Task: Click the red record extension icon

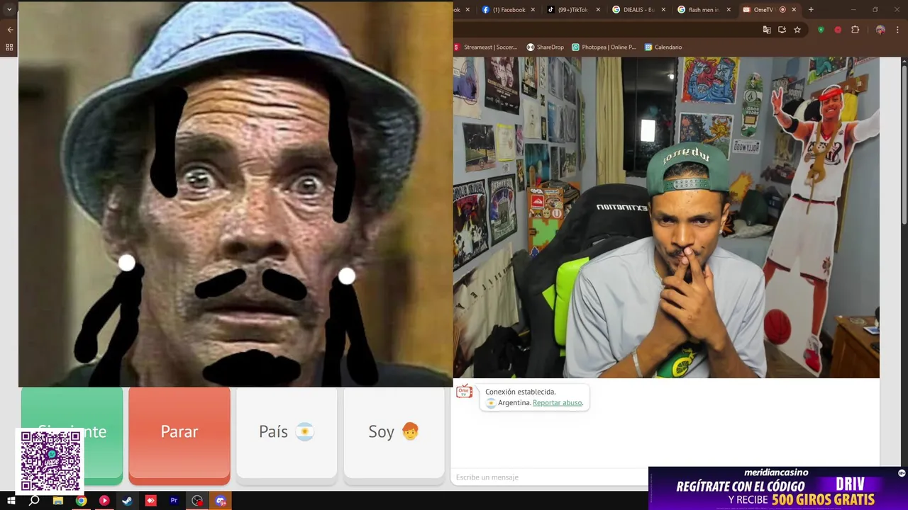Action: (838, 30)
